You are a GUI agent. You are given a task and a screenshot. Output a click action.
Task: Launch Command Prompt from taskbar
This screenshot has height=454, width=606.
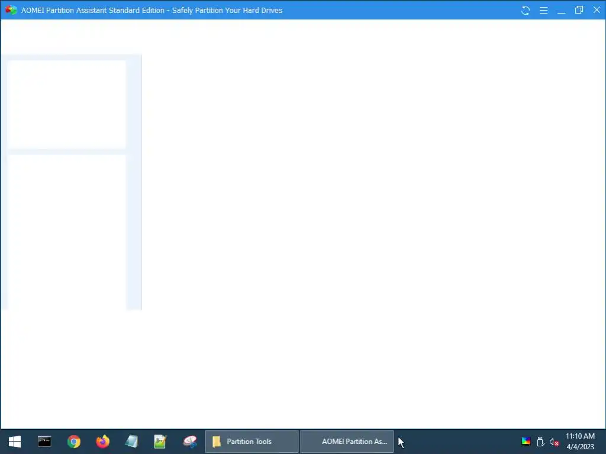point(44,441)
